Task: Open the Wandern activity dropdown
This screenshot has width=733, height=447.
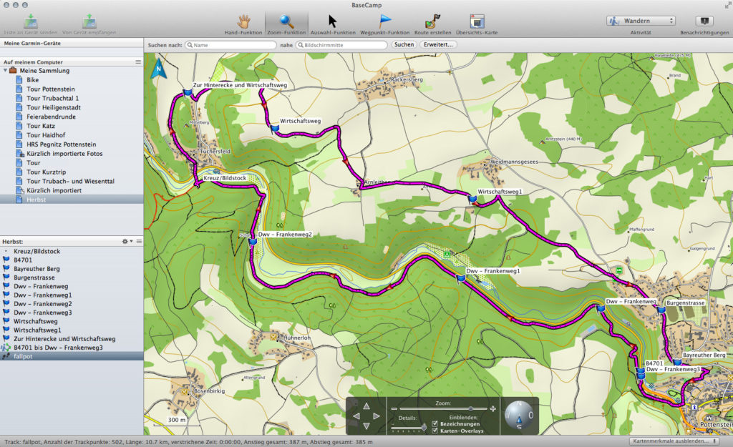Action: click(641, 21)
